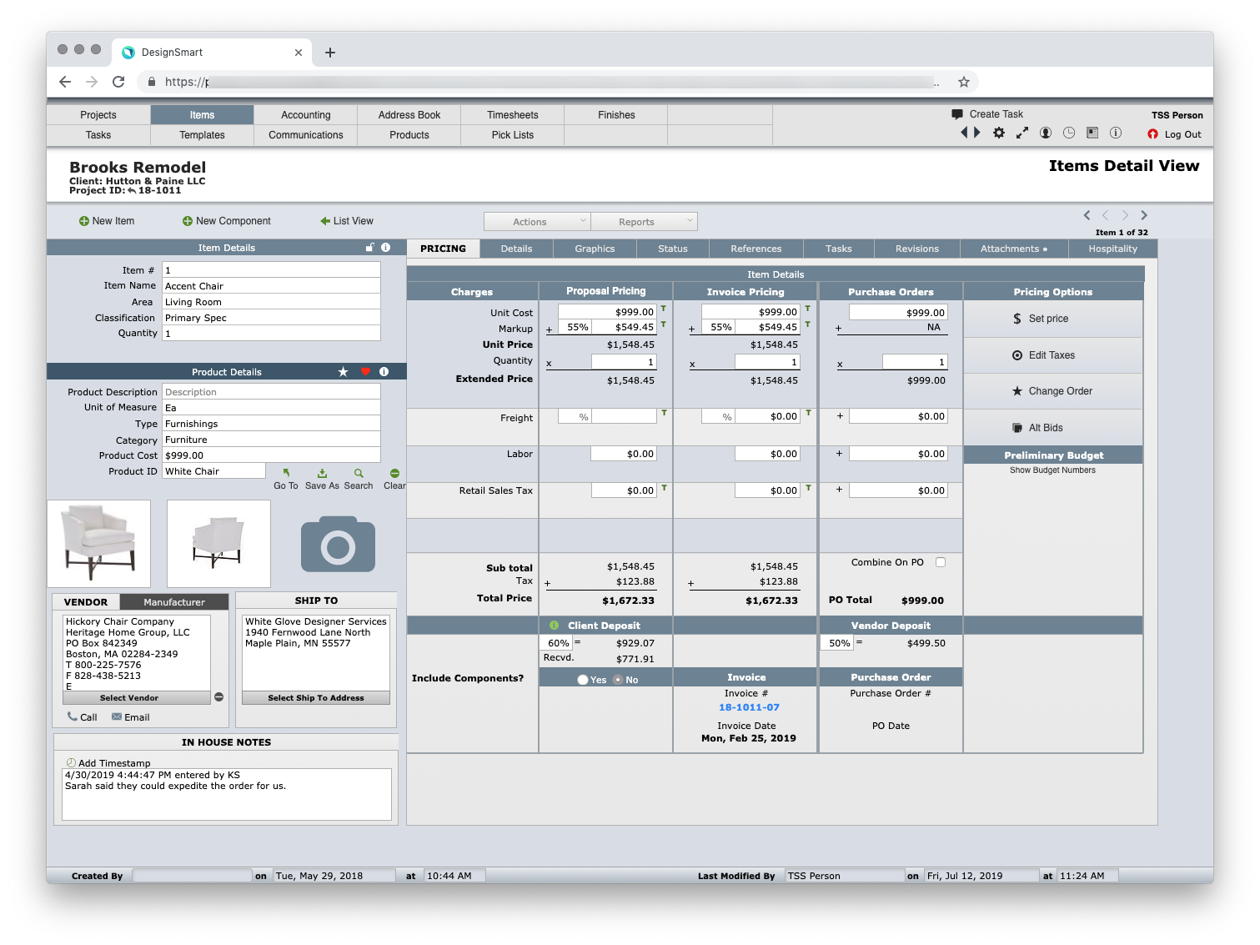Click the star icon in Product Details header

tap(343, 372)
